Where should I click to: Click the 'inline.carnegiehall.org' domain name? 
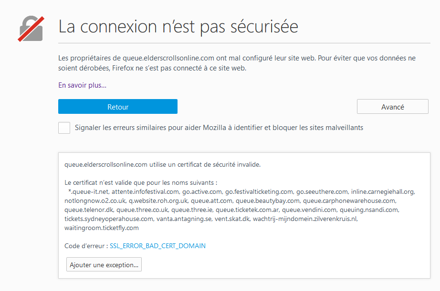[383, 191]
